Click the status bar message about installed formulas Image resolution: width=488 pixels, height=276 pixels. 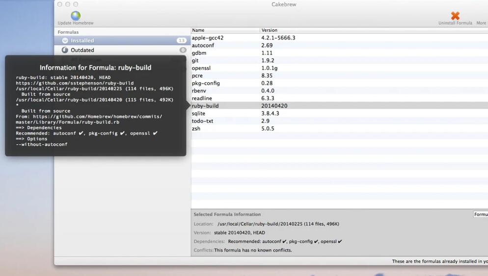tap(440, 261)
